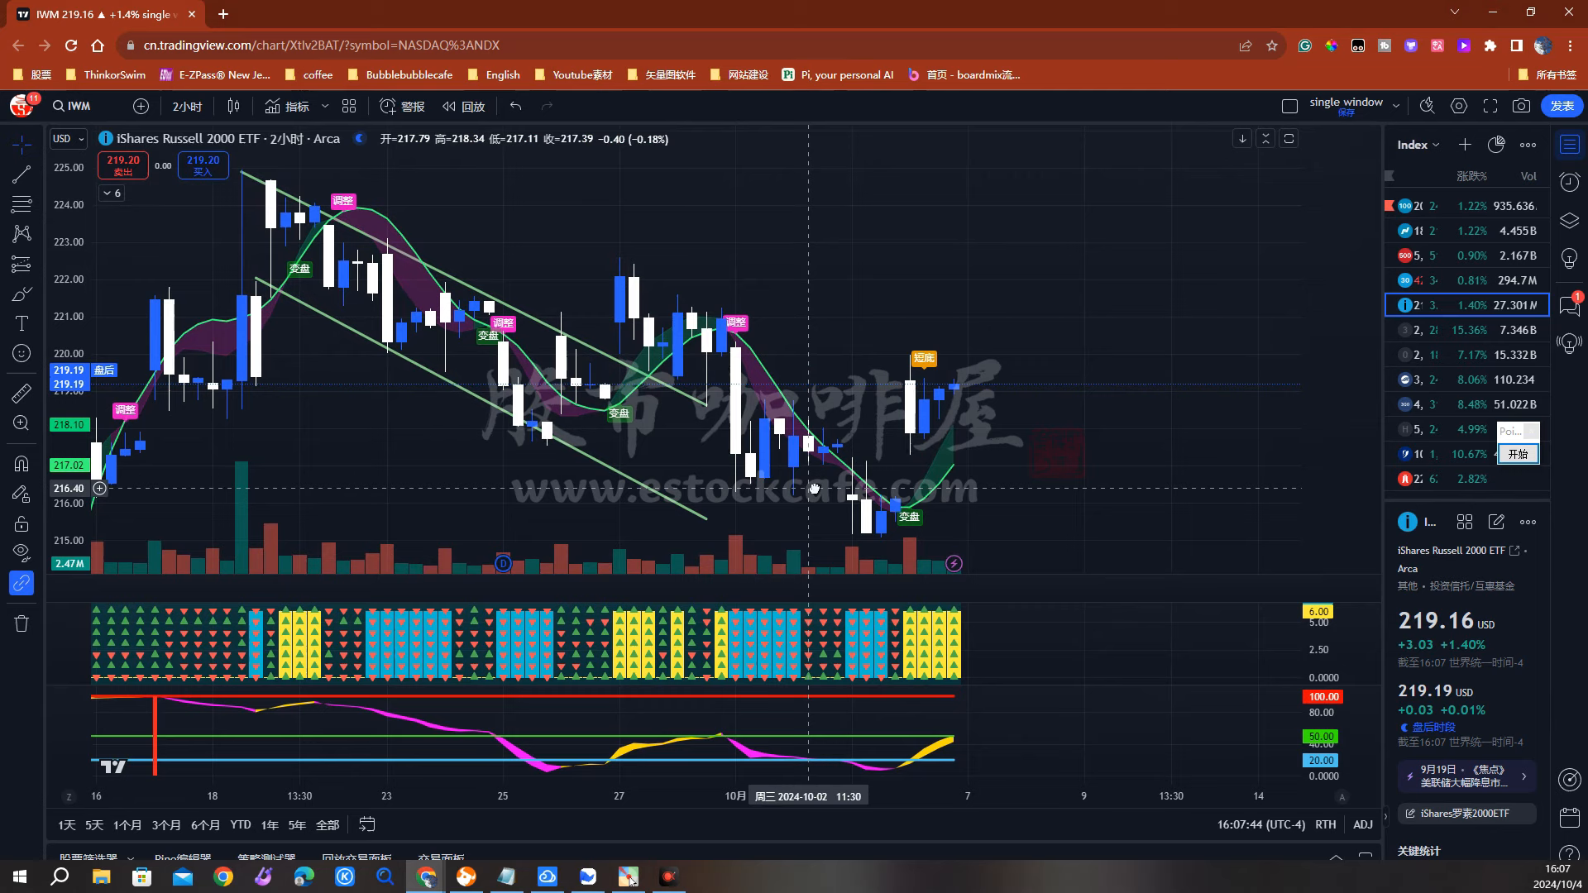Click the 219.20 卖出 sell price box

[x=122, y=165]
